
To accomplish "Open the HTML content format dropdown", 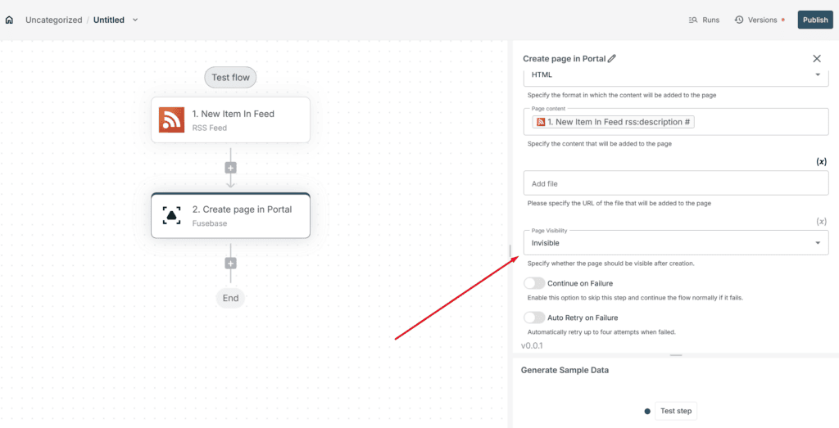I will [676, 75].
